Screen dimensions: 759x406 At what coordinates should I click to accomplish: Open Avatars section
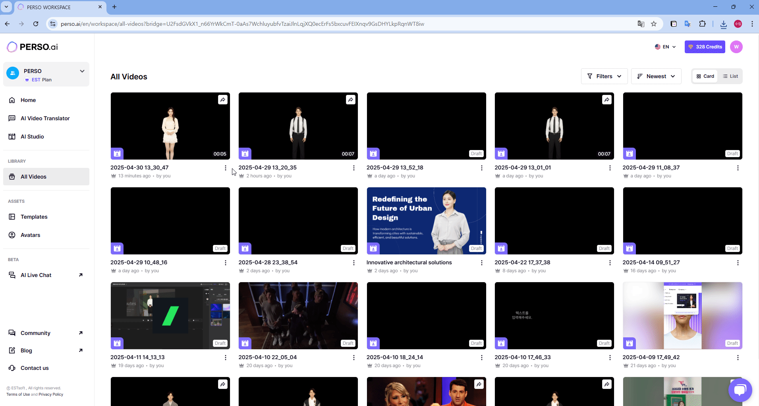(x=46, y=235)
